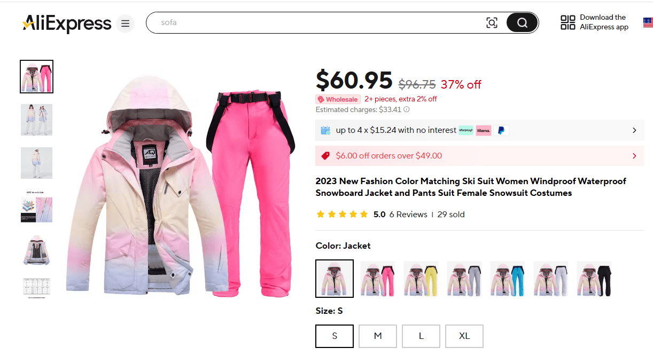Expand the $6.00 off coupon details
Image resolution: width=653 pixels, height=356 pixels.
tap(634, 156)
